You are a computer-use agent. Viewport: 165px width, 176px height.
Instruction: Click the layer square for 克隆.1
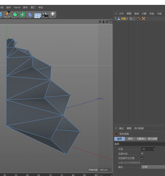pyautogui.click(x=131, y=19)
